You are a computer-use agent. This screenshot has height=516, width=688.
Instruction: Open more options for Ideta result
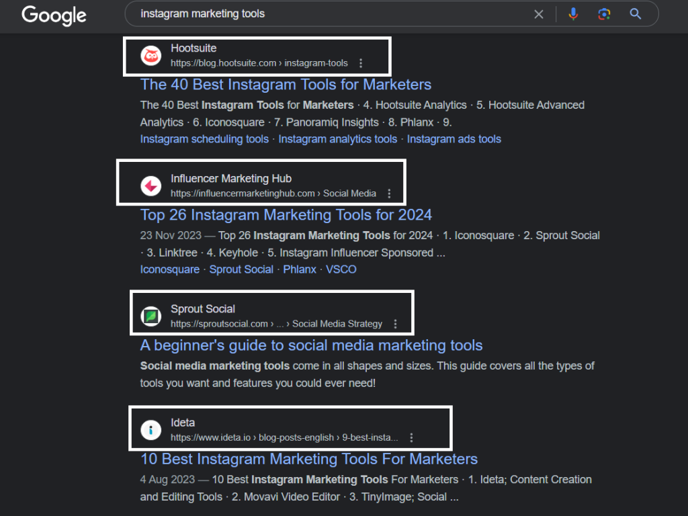click(411, 437)
